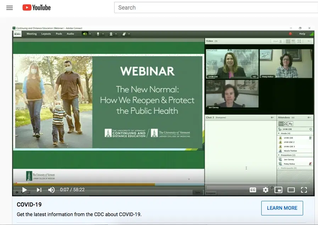Collapse the Hosts (4) group
The width and height of the screenshot is (318, 225).
(x=279, y=133)
